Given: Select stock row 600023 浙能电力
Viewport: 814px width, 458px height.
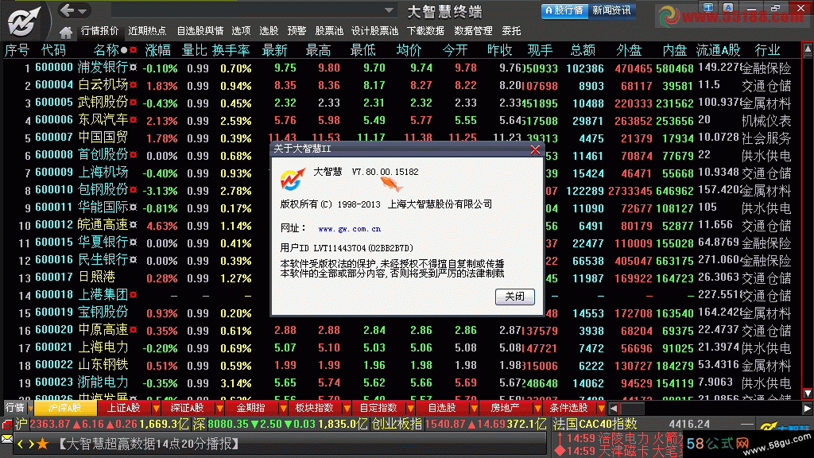Looking at the screenshot, I should [402, 382].
